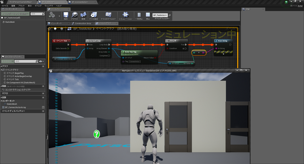Select On Component Hit (StaticMesh) entry
Image resolution: width=304 pixels, height=164 pixels.
(19, 82)
